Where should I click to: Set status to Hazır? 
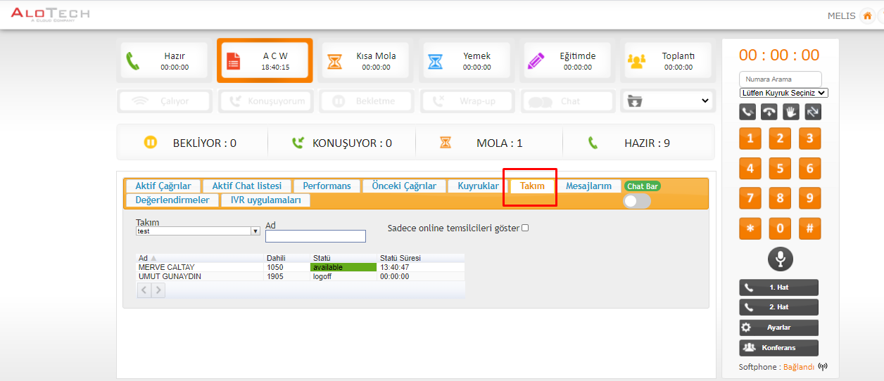pos(165,60)
